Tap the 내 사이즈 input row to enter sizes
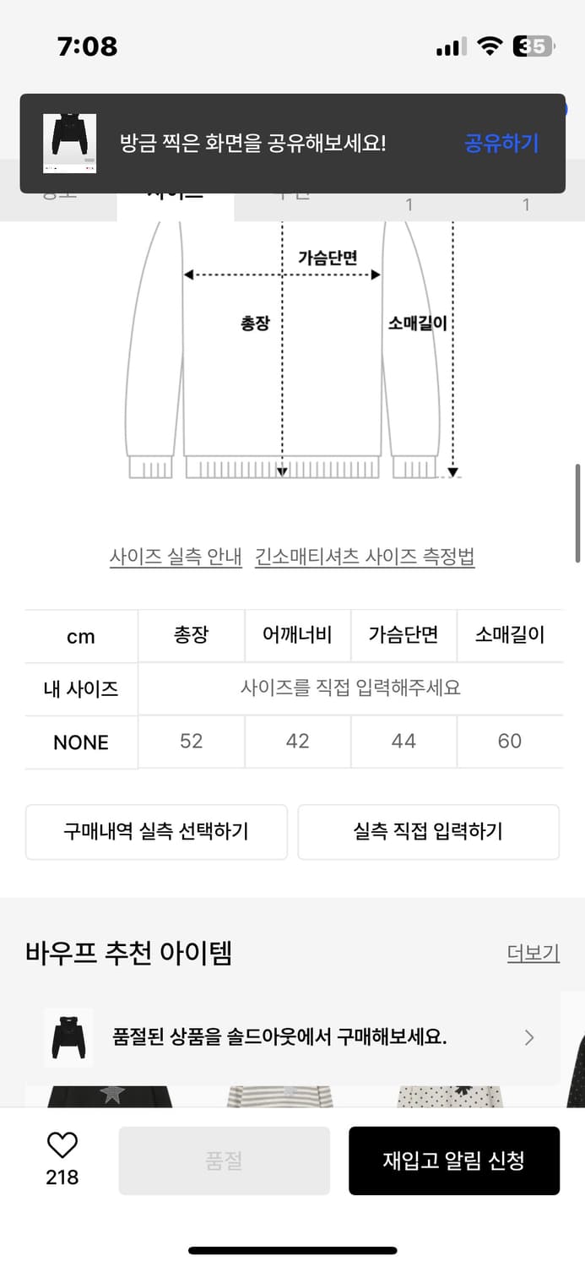The height and width of the screenshot is (1267, 585). [x=349, y=688]
